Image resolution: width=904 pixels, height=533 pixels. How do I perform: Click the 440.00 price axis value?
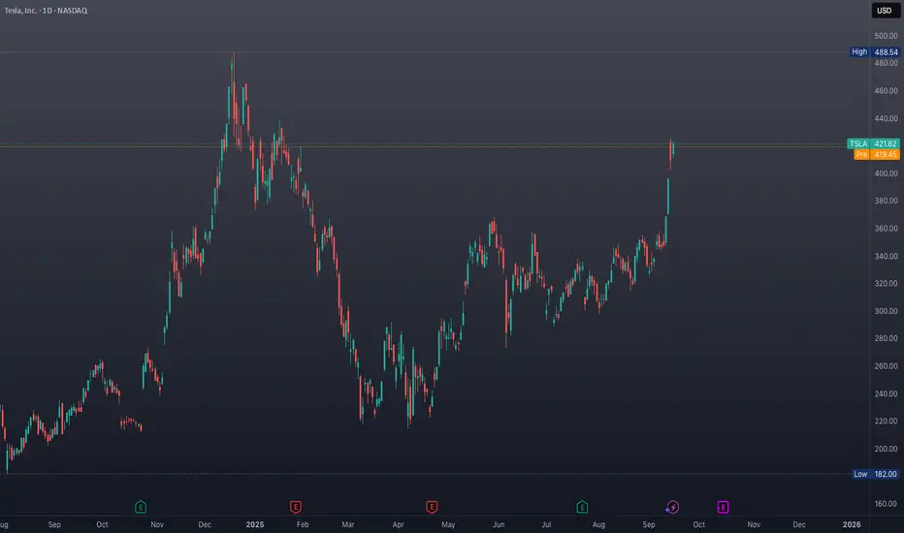pyautogui.click(x=887, y=118)
